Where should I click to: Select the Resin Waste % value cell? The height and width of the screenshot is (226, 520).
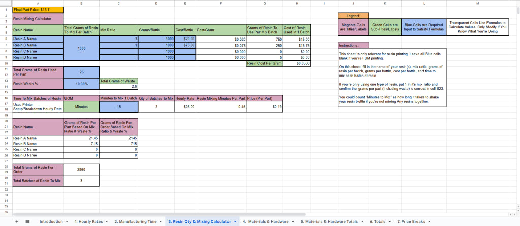coord(81,84)
